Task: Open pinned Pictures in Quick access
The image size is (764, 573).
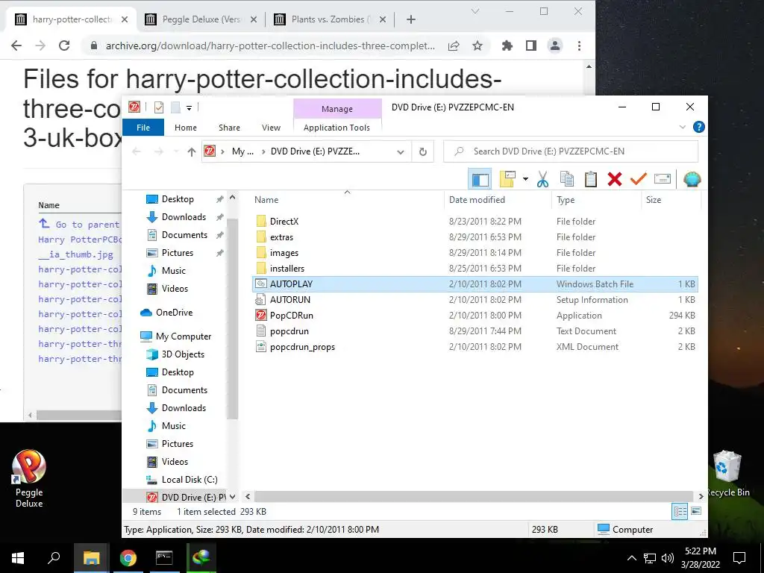Action: click(178, 253)
